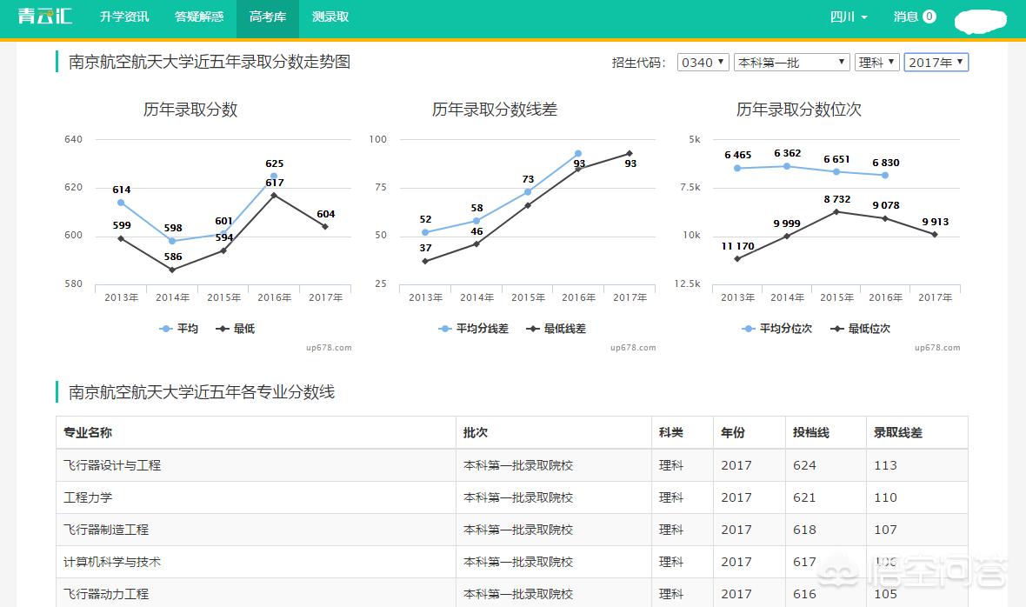This screenshot has width=1026, height=607.
Task: Click the 历年录取分数位次 chart title
Action: tap(799, 110)
